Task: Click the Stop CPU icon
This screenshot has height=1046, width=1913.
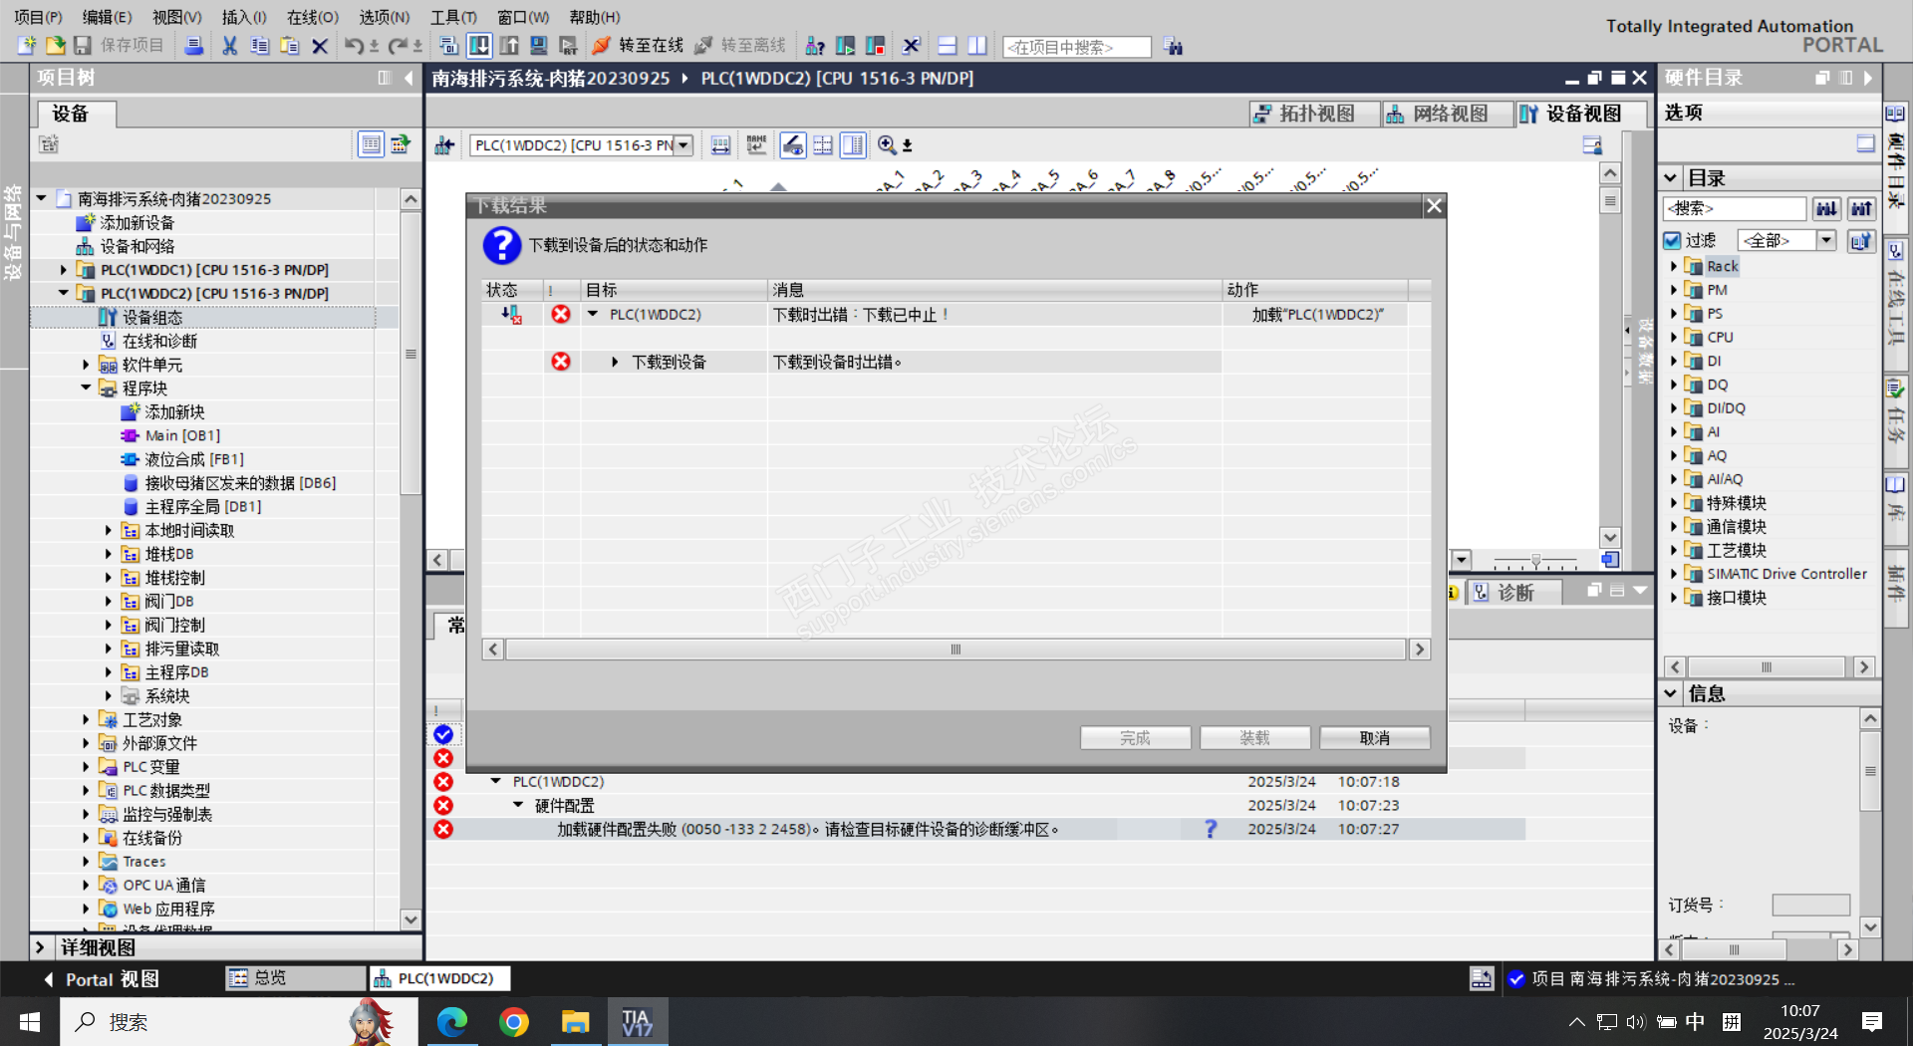Action: tap(876, 46)
